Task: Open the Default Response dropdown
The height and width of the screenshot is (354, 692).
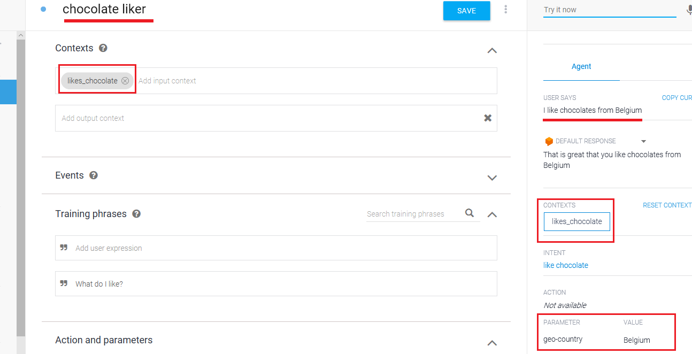Action: tap(643, 142)
